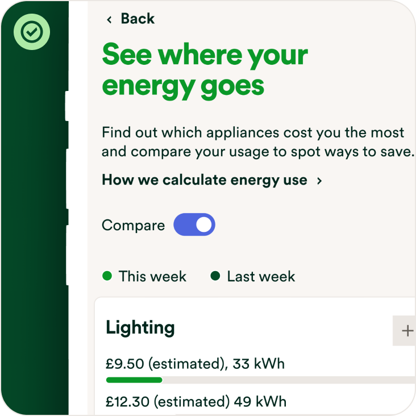Click the grey unfilled part of Lighting bar

coord(284,380)
